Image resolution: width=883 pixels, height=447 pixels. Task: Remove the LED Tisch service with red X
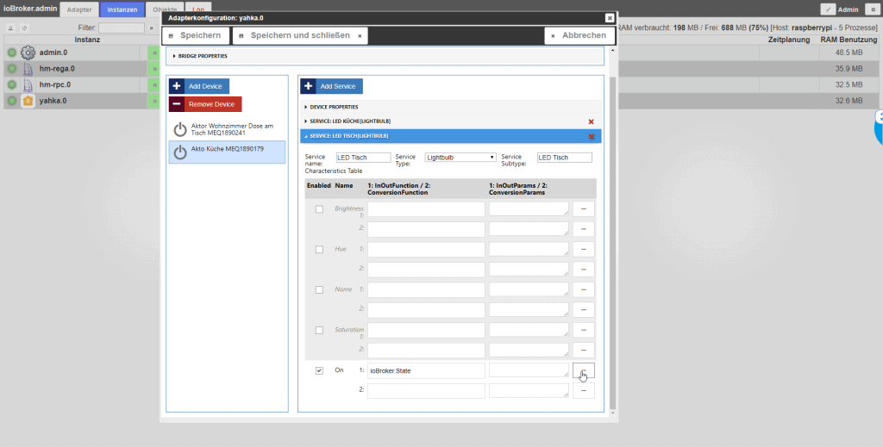tap(591, 136)
